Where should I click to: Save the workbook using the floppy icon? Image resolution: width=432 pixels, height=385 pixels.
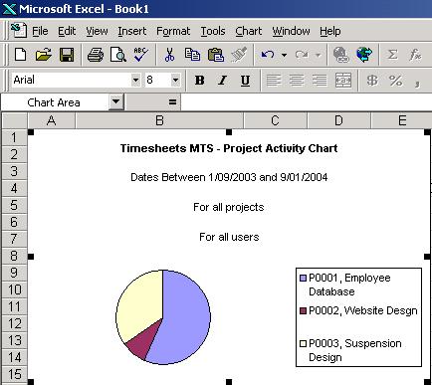(x=67, y=55)
